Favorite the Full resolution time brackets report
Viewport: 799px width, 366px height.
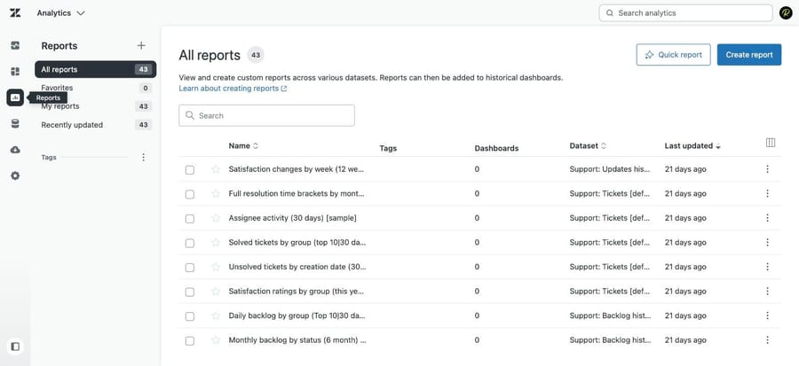[x=216, y=193]
